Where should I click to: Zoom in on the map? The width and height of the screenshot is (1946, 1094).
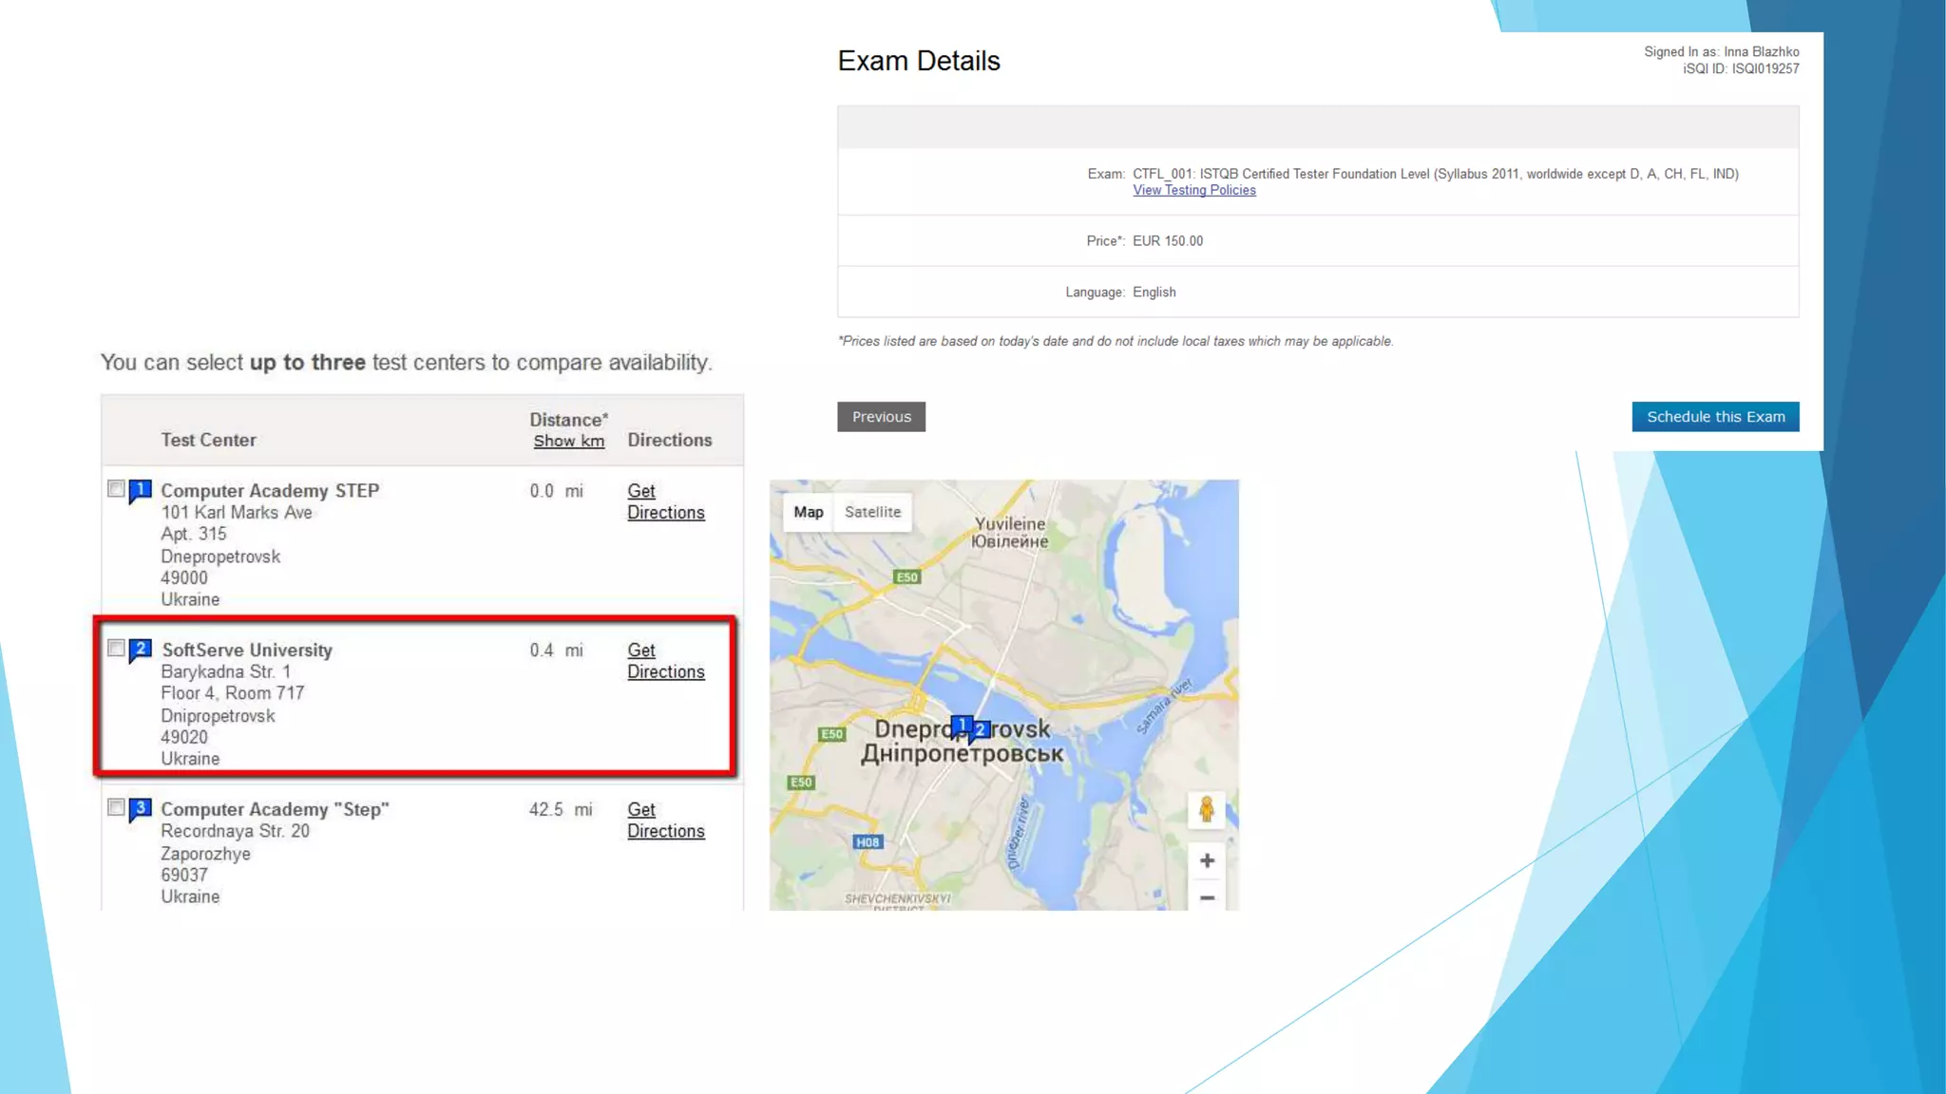(1206, 860)
